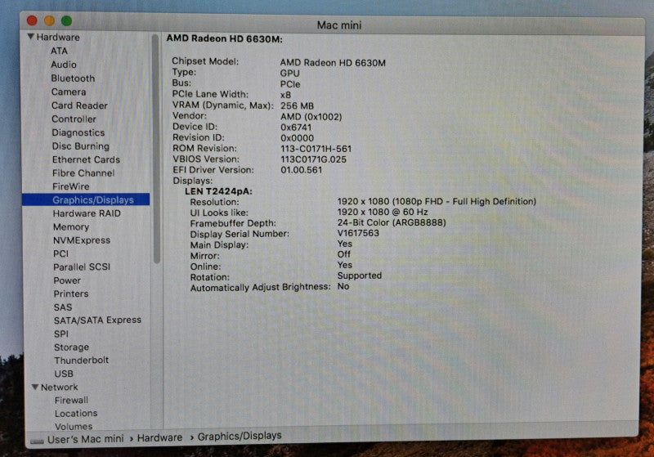Click EFI Driver Version value 01.00.561
The width and height of the screenshot is (654, 457).
(x=301, y=170)
